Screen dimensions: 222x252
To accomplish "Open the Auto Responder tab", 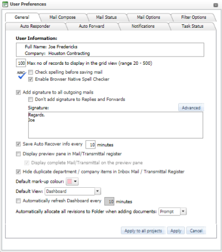I will click(x=35, y=26).
